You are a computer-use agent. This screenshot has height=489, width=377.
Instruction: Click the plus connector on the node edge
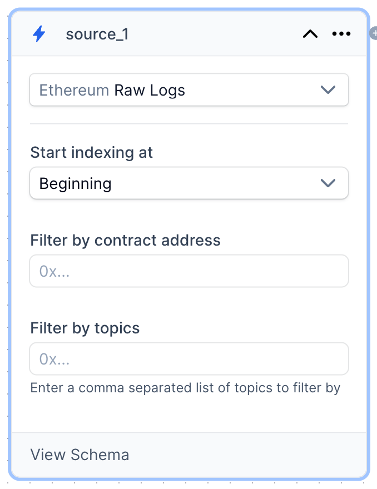pos(374,33)
